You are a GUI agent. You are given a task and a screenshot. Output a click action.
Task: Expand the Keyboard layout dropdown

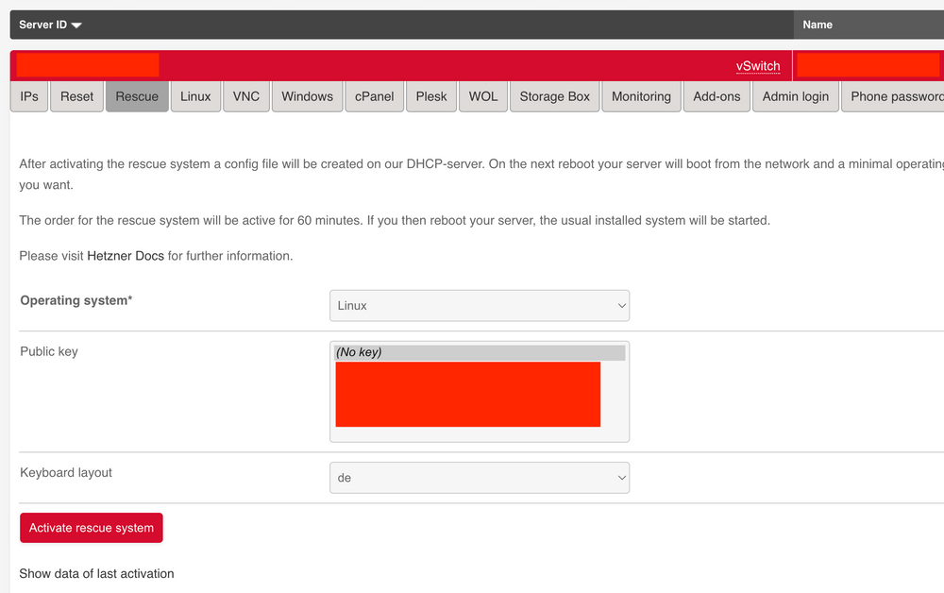click(479, 478)
